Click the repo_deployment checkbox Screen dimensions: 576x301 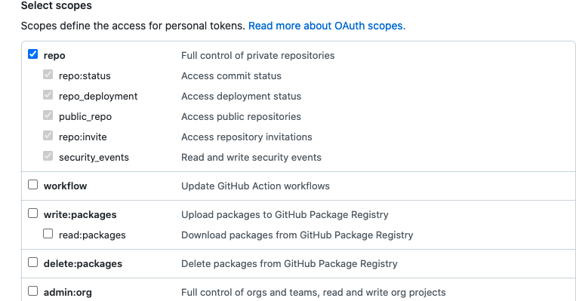coord(48,95)
